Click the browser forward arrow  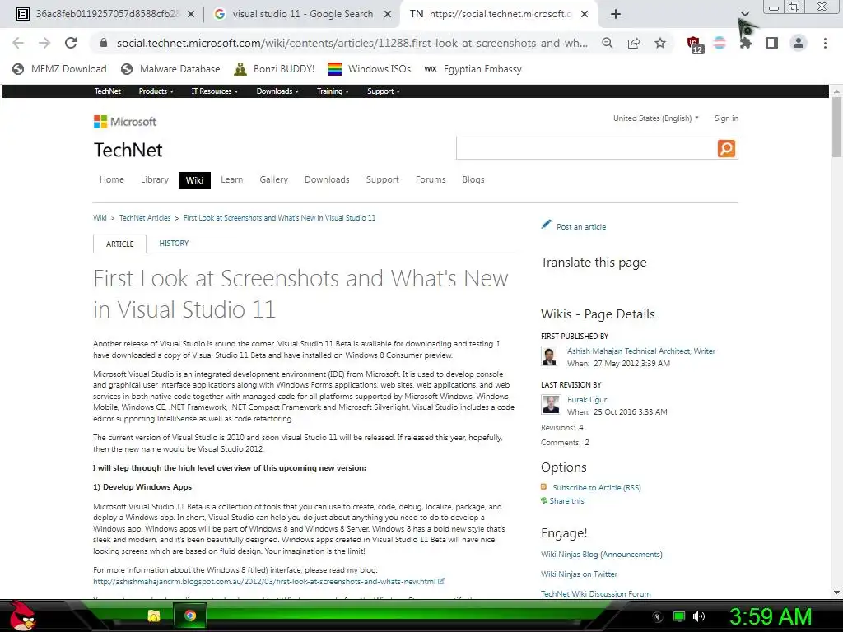tap(44, 43)
